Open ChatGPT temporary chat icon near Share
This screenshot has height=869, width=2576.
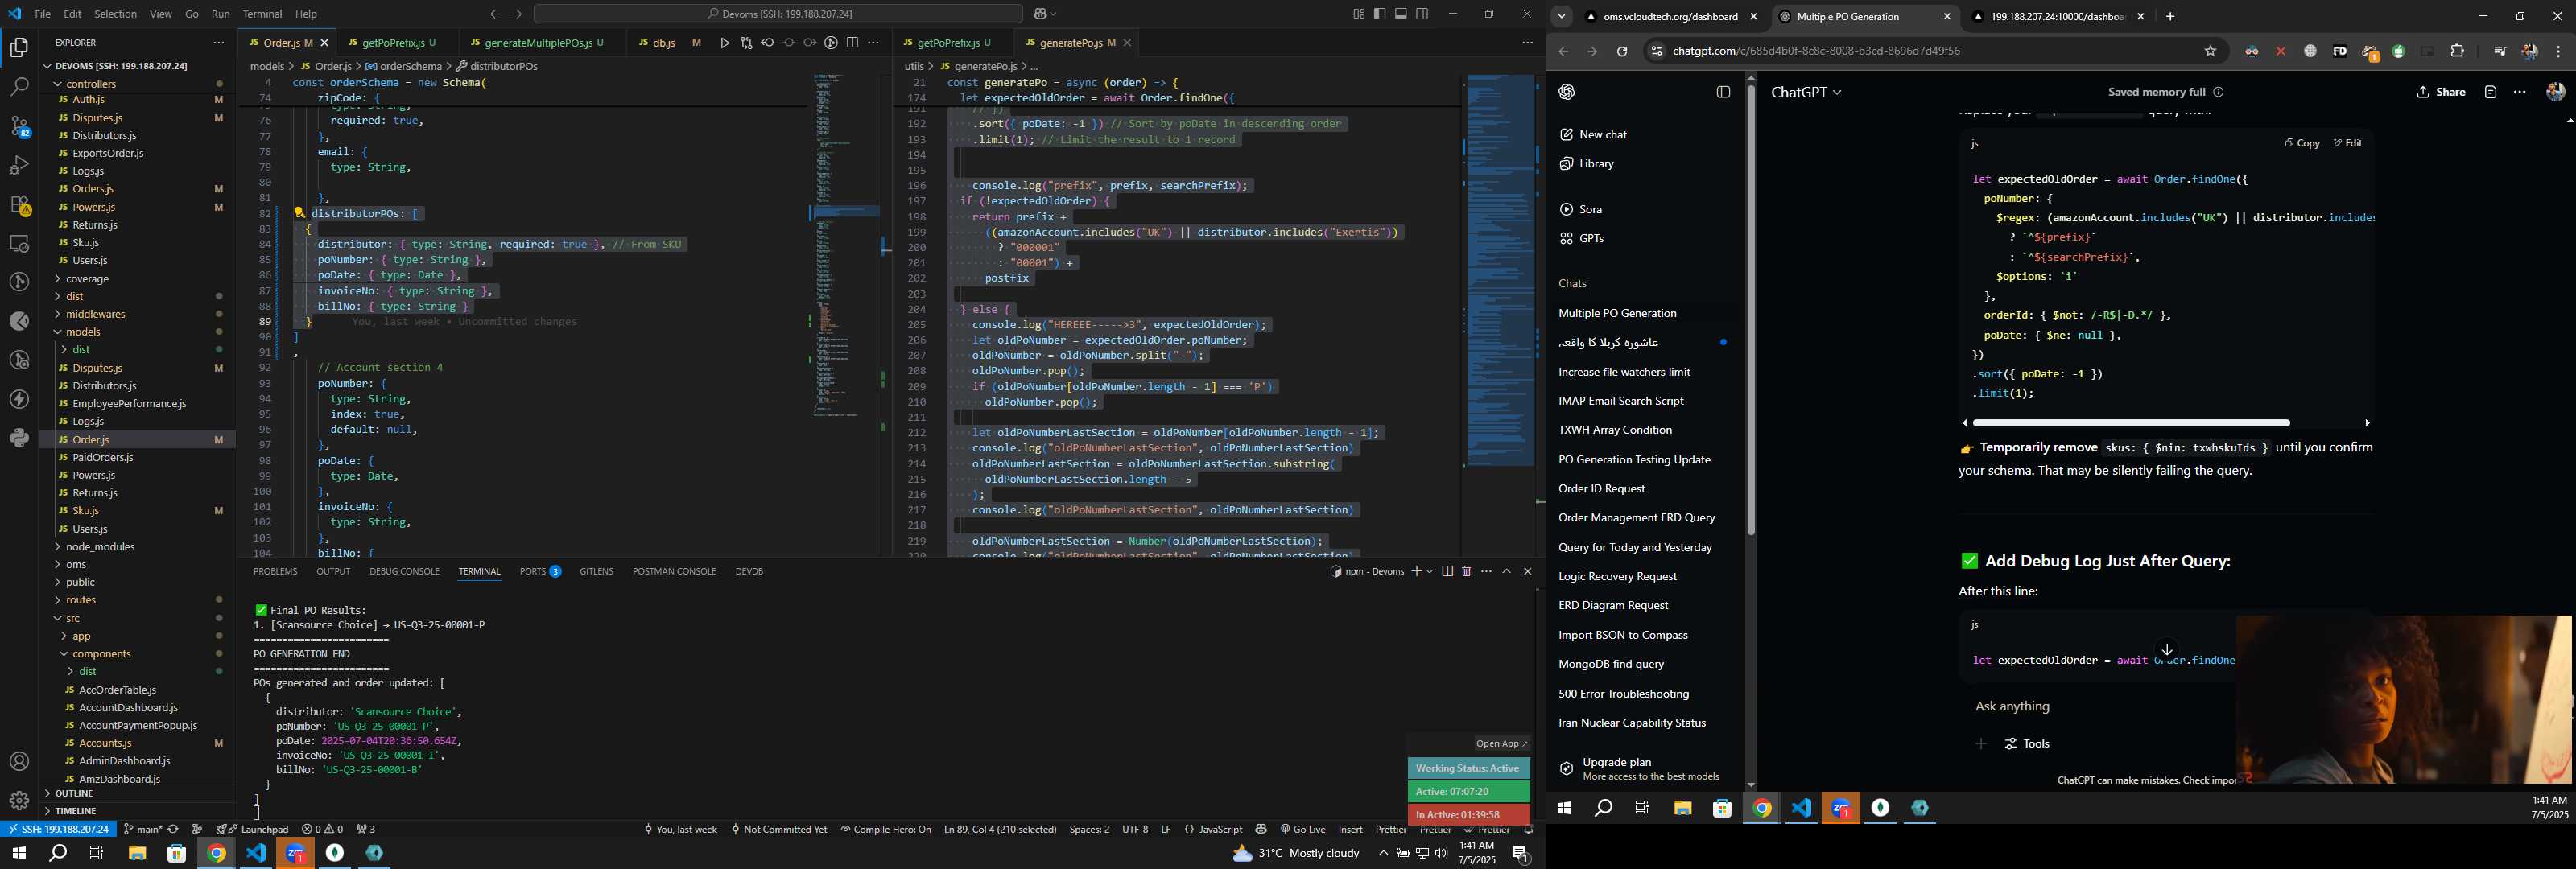coord(2490,92)
